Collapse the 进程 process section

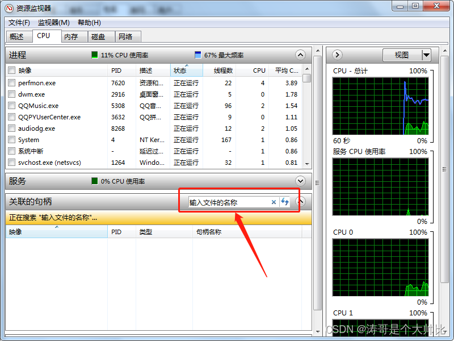click(300, 55)
